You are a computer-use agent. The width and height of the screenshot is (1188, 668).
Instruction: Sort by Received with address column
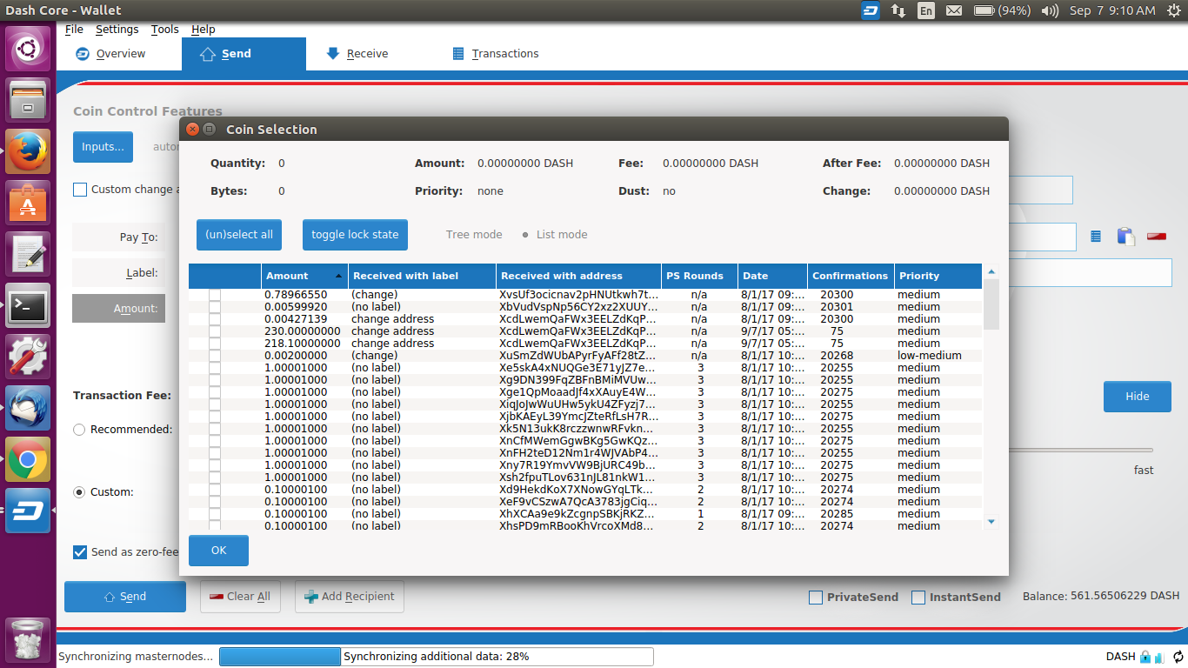point(578,276)
